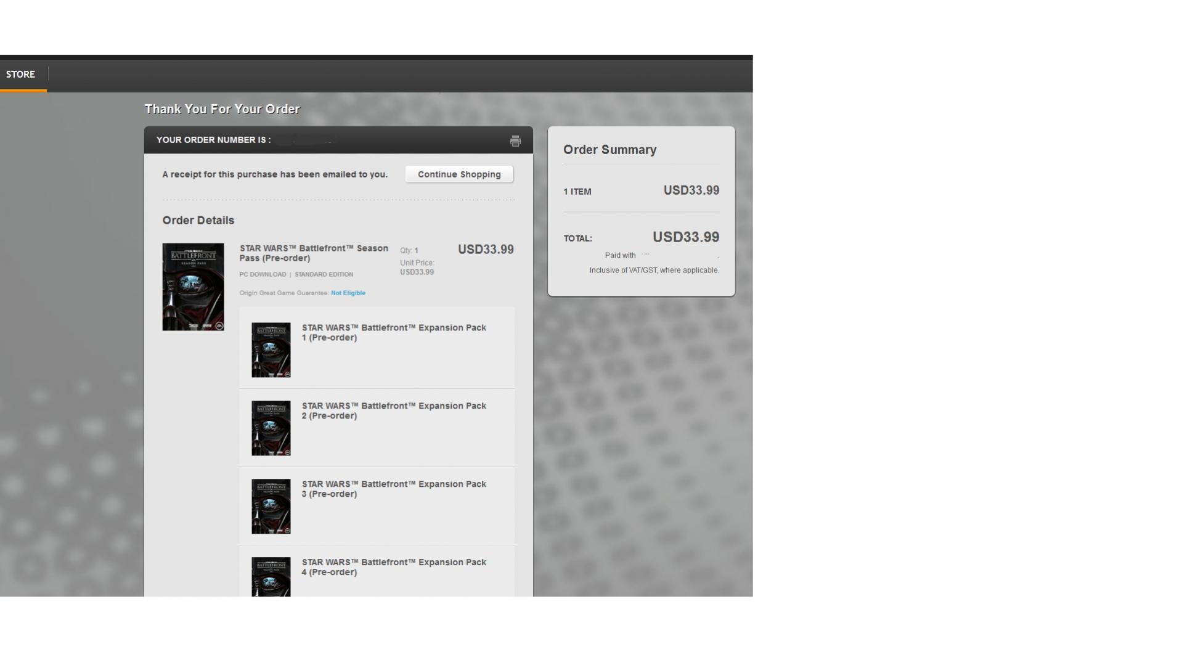Open Expansion Pack 1 cover thumbnail
This screenshot has height=665, width=1182.
pyautogui.click(x=271, y=350)
